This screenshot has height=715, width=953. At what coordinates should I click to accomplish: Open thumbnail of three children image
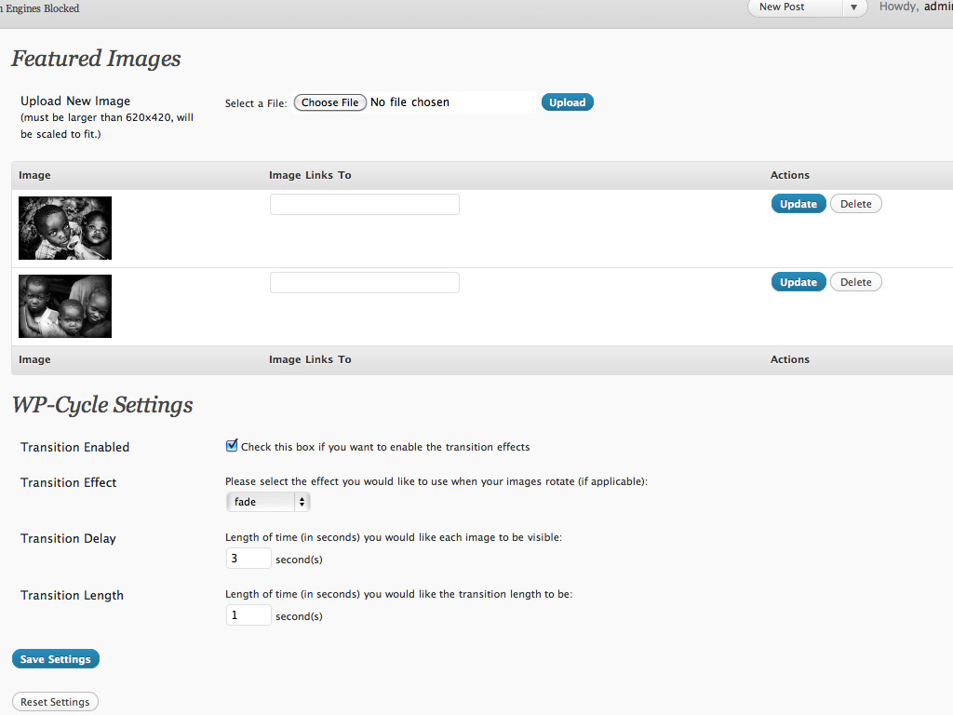point(65,306)
